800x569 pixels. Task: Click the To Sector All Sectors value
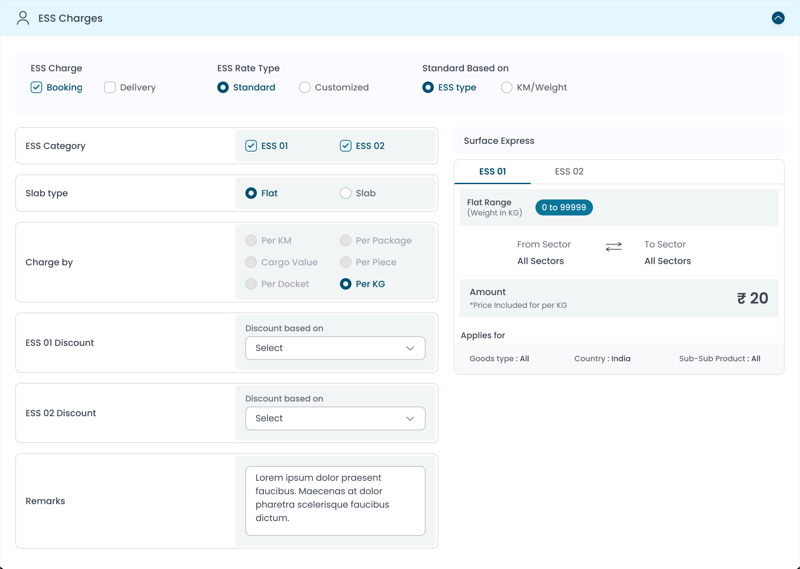click(x=668, y=261)
